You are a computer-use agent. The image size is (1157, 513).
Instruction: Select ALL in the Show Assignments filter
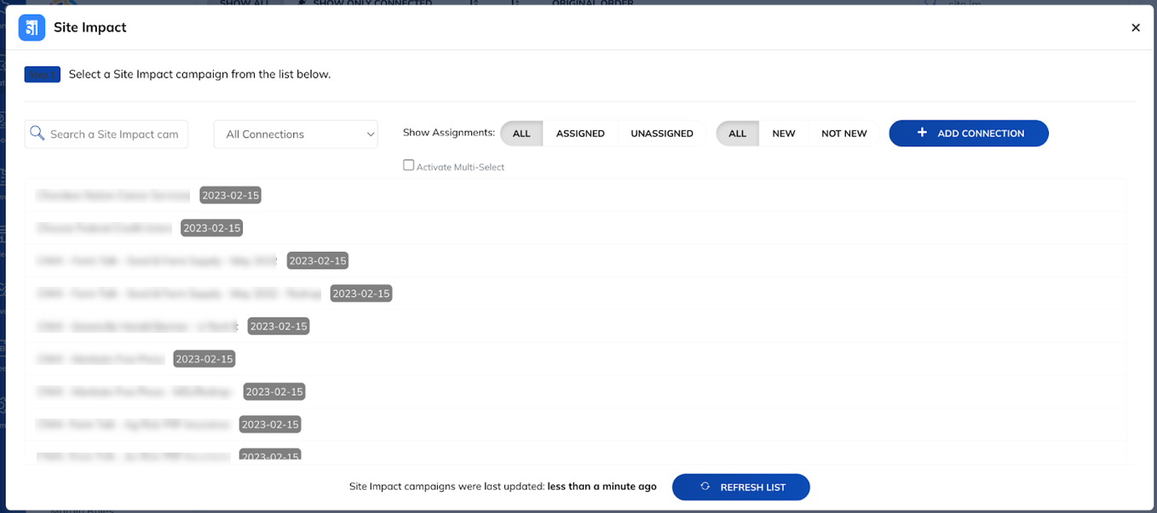521,134
